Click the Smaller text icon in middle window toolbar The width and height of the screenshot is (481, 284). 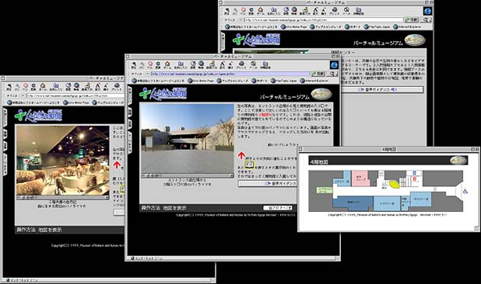point(230,65)
